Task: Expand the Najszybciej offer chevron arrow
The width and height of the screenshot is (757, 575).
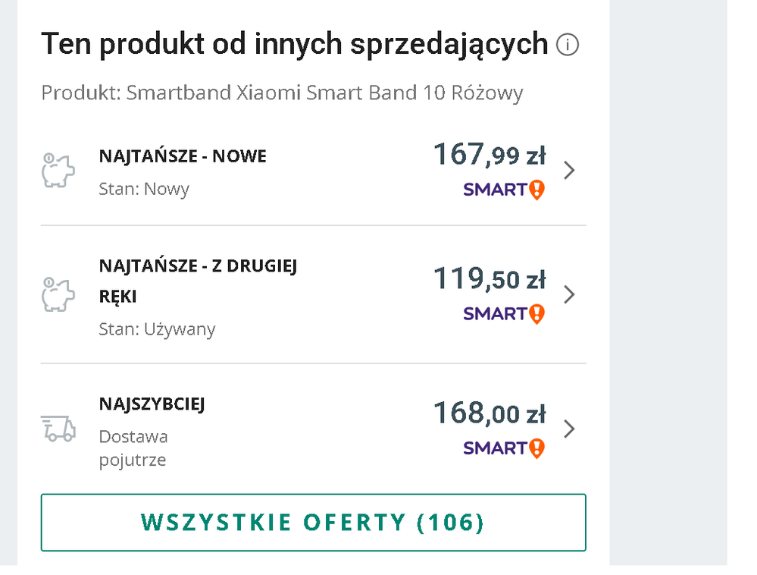Action: pyautogui.click(x=570, y=429)
